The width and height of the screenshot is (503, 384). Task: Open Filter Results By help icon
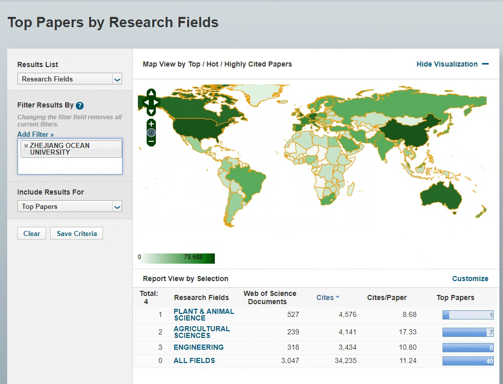click(x=79, y=105)
